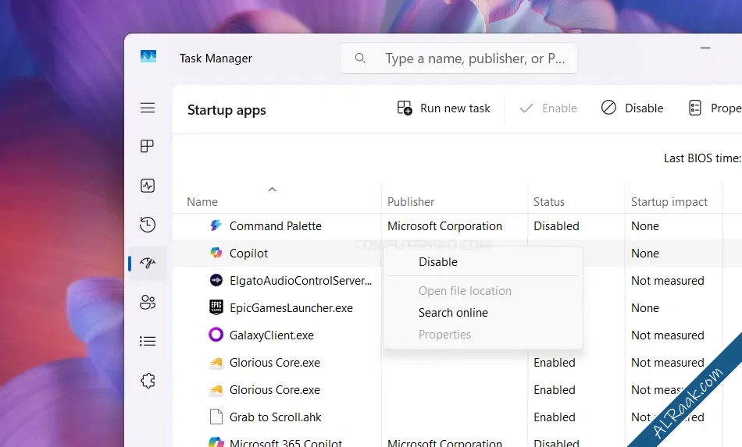This screenshot has width=742, height=447.
Task: Choose Disable in the context menu
Action: [x=483, y=262]
